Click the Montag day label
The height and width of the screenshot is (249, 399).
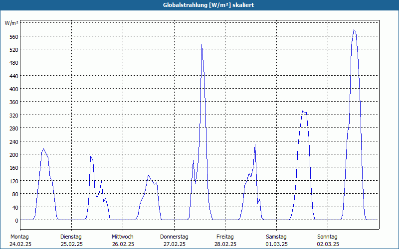[x=19, y=237]
